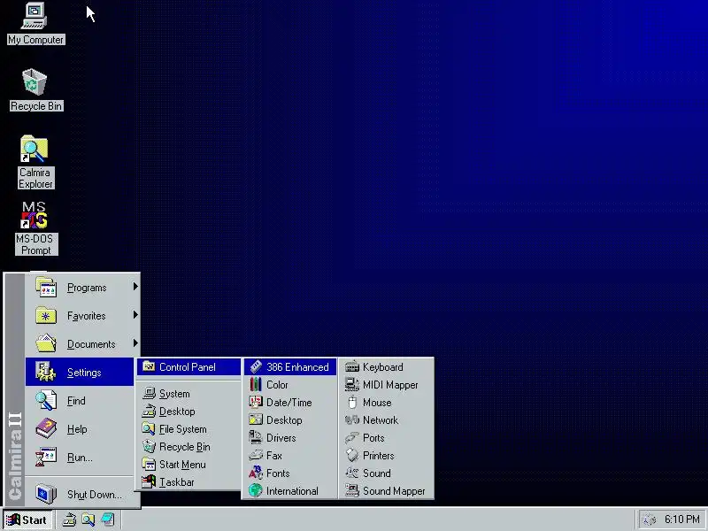Open Desktop in the Settings submenu
The image size is (708, 531).
click(x=189, y=412)
